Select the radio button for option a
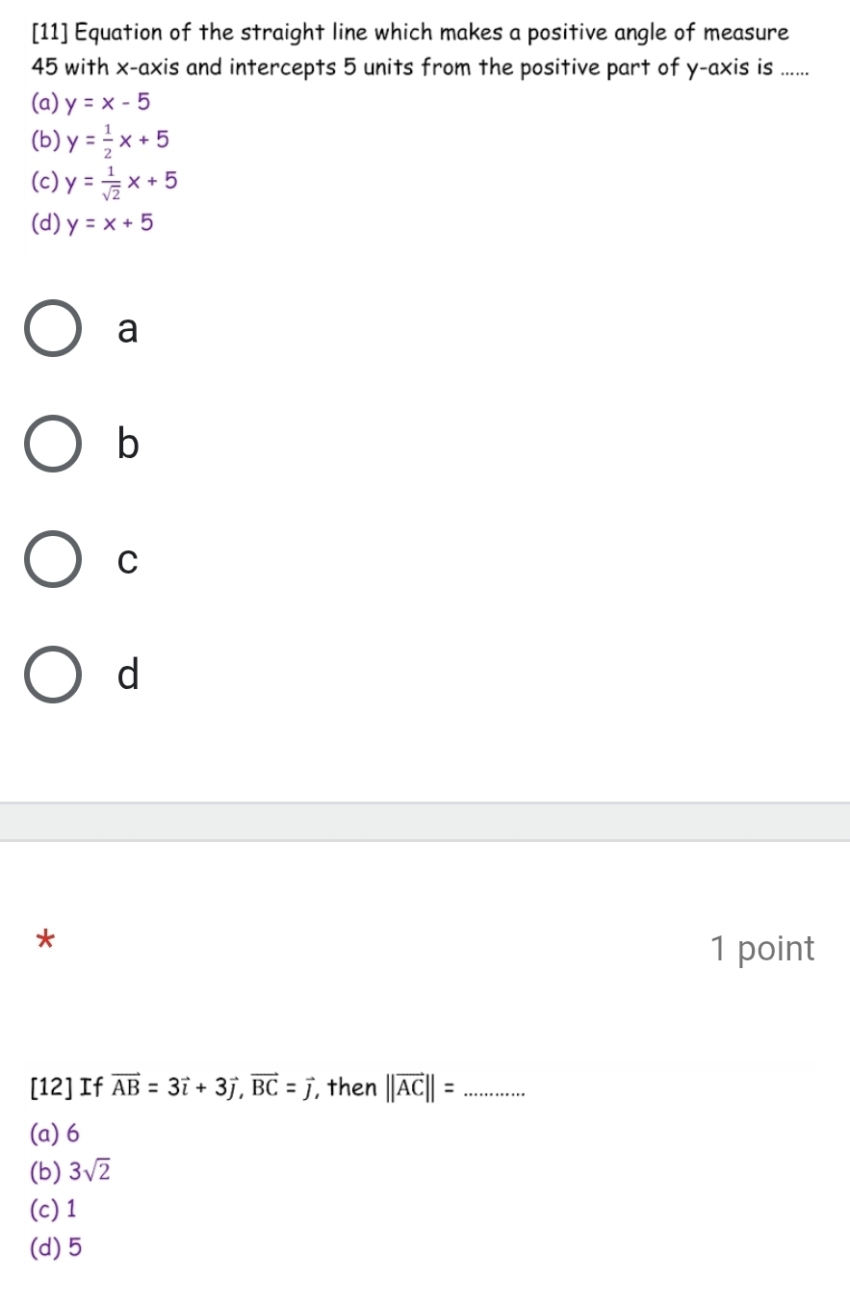 tap(53, 329)
